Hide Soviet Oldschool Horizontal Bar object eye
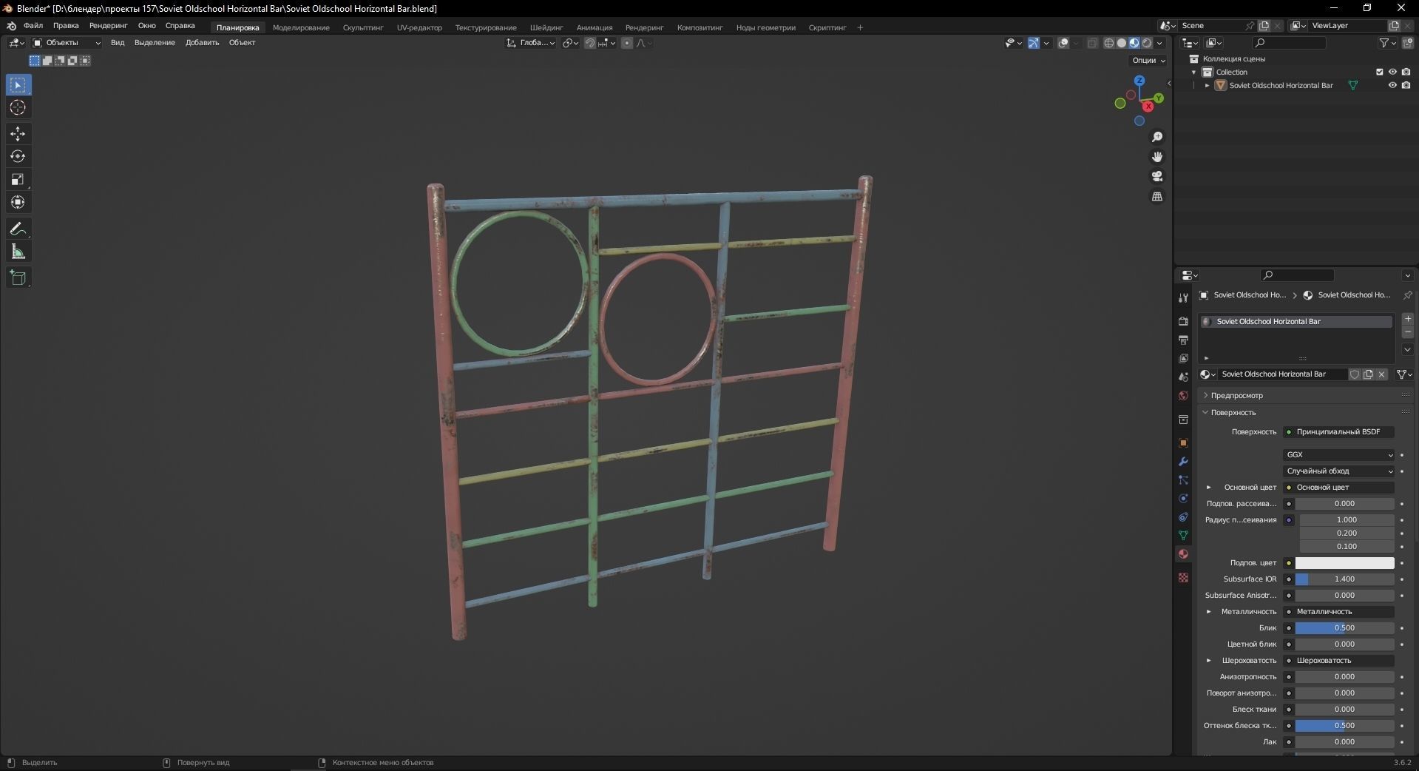Viewport: 1419px width, 771px height. coord(1392,85)
